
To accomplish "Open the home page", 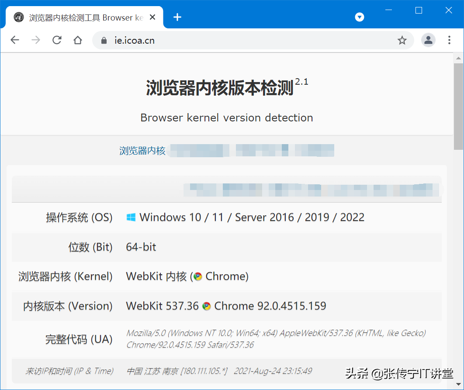I will point(78,40).
